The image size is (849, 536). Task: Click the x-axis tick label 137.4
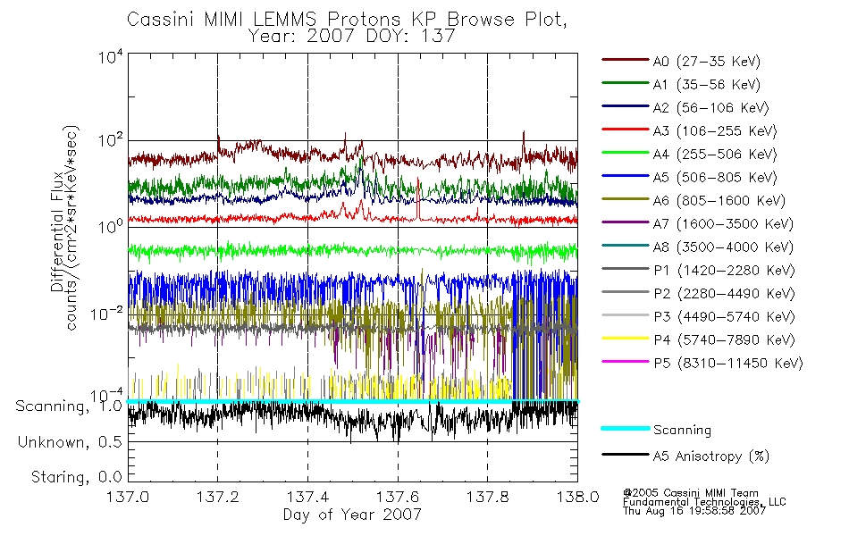(x=307, y=497)
